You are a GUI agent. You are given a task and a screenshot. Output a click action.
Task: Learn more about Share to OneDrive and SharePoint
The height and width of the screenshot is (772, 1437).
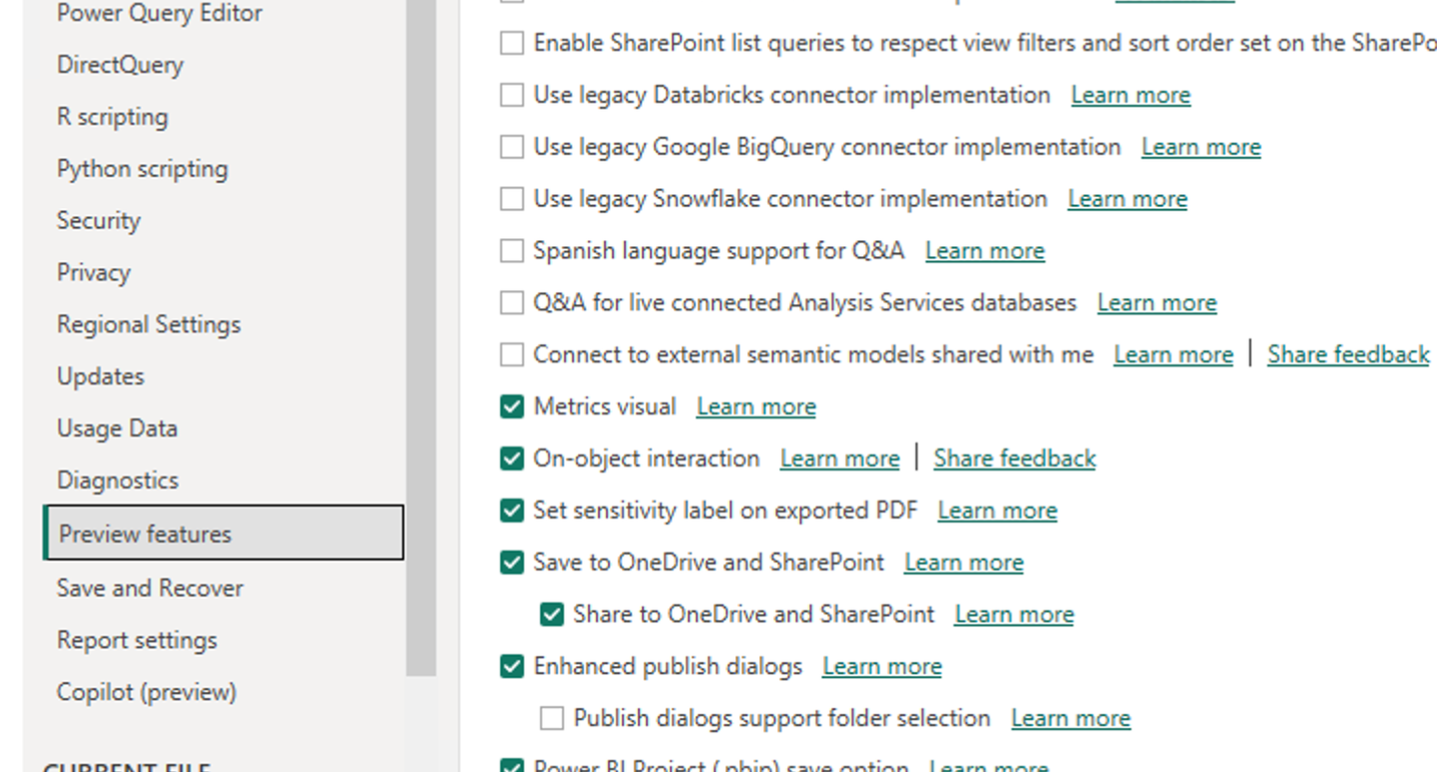coord(1014,613)
